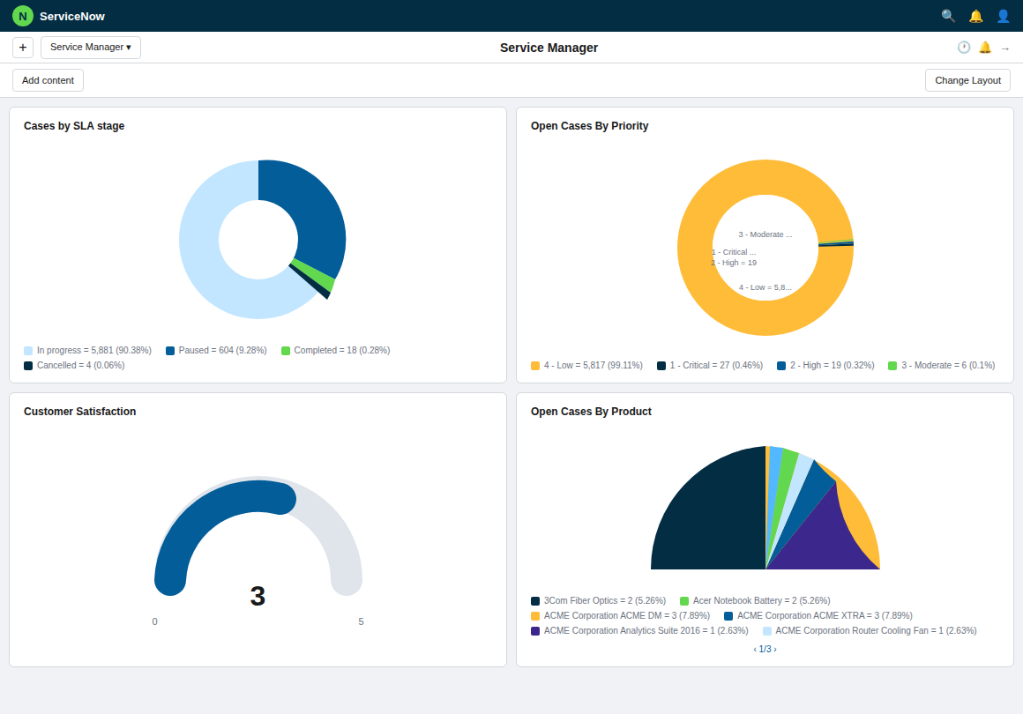Open search with the magnifier icon
The width and height of the screenshot is (1023, 714).
pos(948,16)
